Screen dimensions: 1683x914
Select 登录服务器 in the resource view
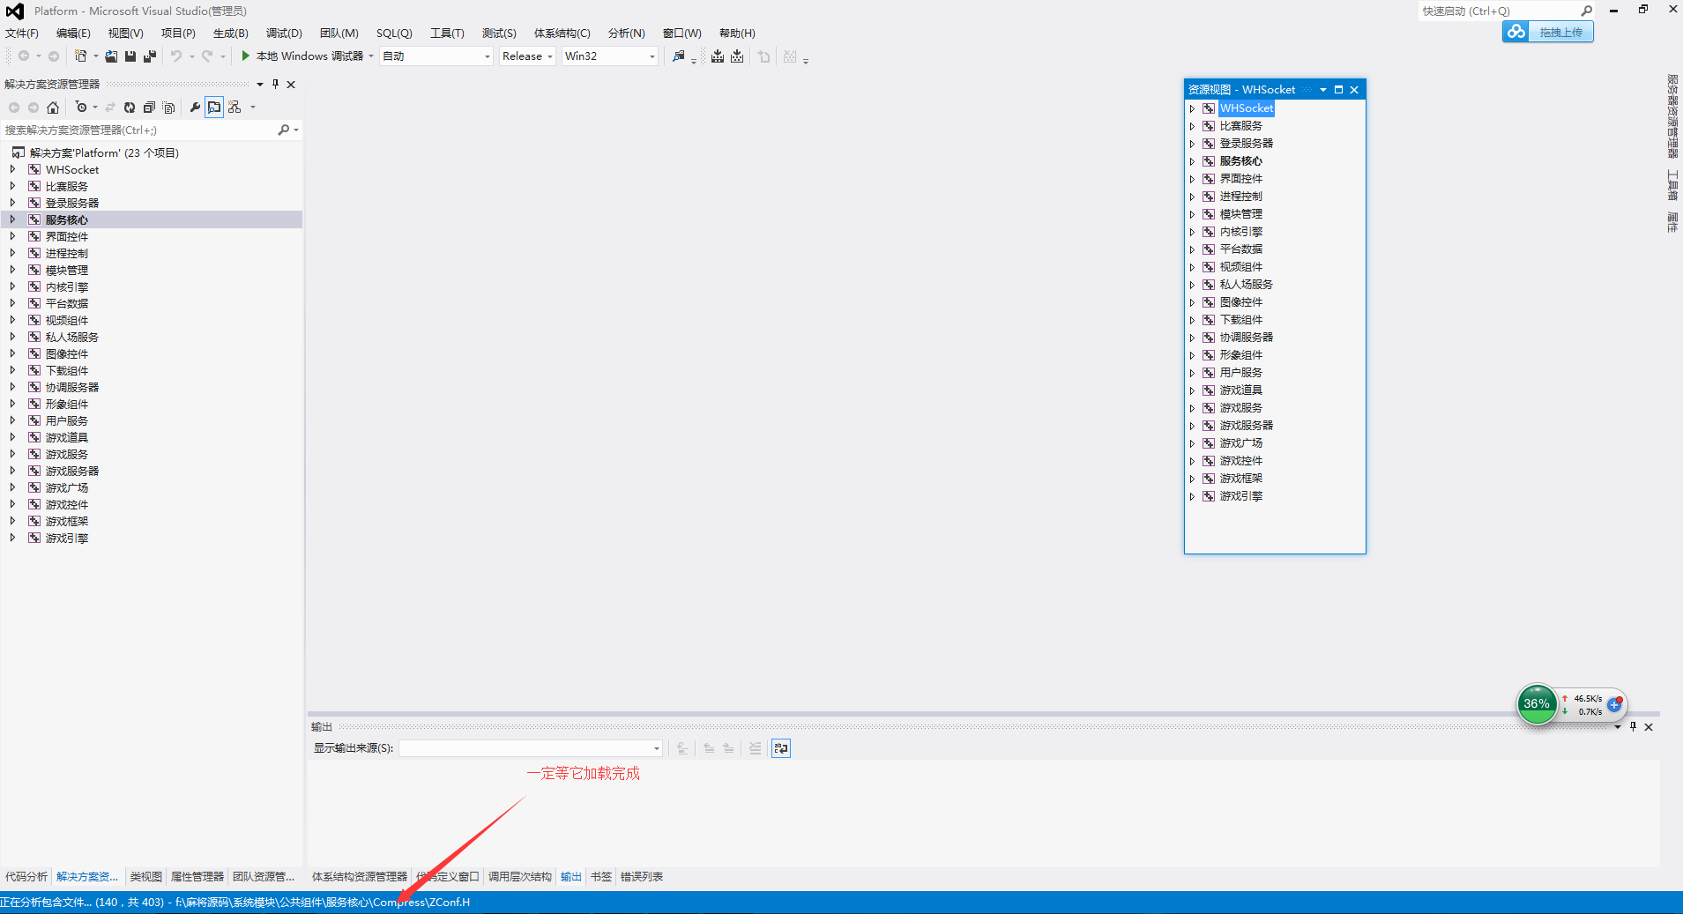[1246, 144]
